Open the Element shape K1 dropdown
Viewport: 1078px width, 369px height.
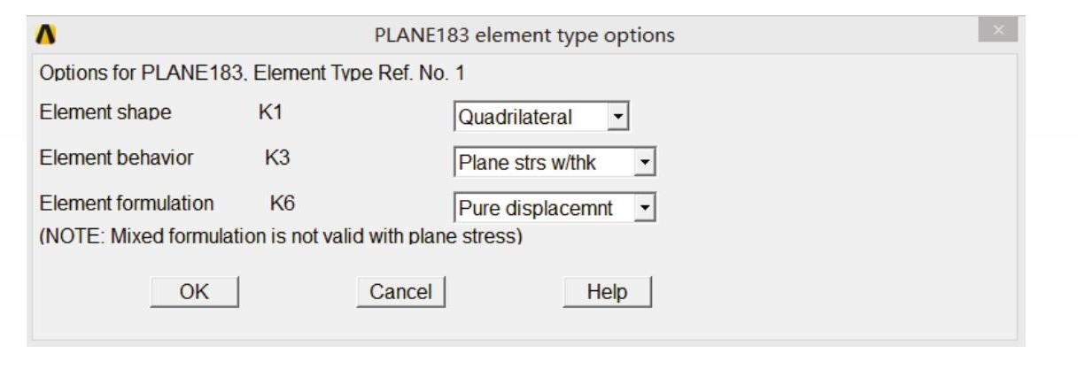pyautogui.click(x=618, y=117)
